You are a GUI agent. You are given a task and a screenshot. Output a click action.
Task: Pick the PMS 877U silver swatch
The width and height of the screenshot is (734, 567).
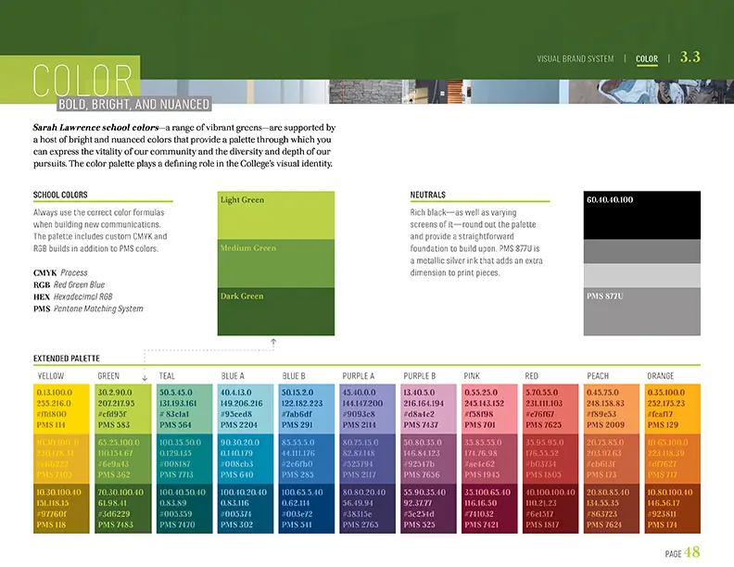click(641, 311)
